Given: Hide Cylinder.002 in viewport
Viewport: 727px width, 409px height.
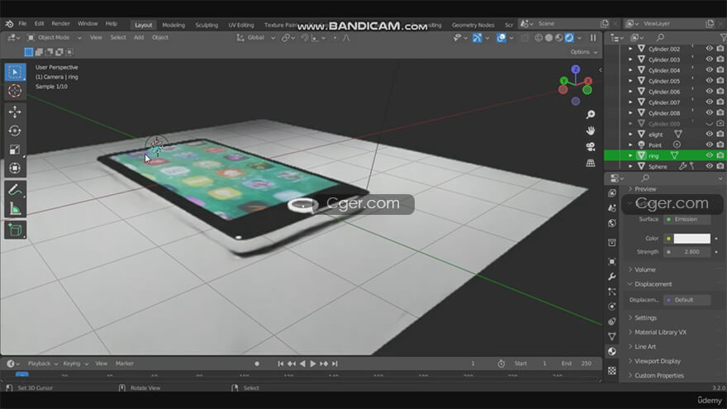Looking at the screenshot, I should (x=710, y=49).
